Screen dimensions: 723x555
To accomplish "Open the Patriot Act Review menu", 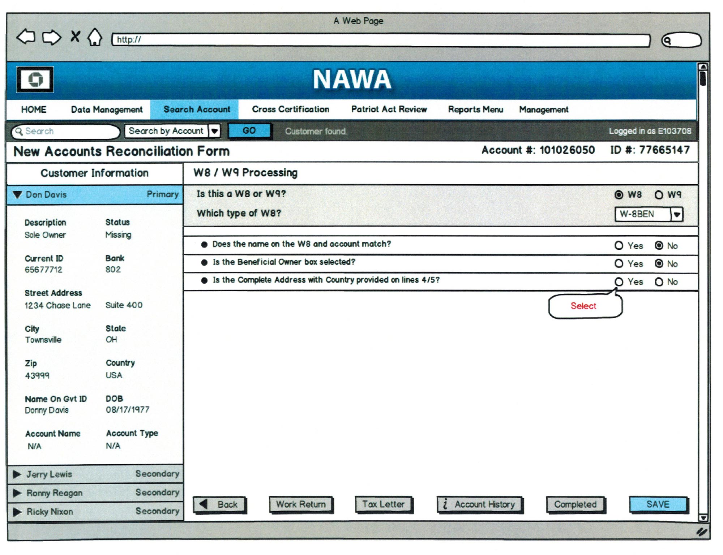I will [x=389, y=109].
